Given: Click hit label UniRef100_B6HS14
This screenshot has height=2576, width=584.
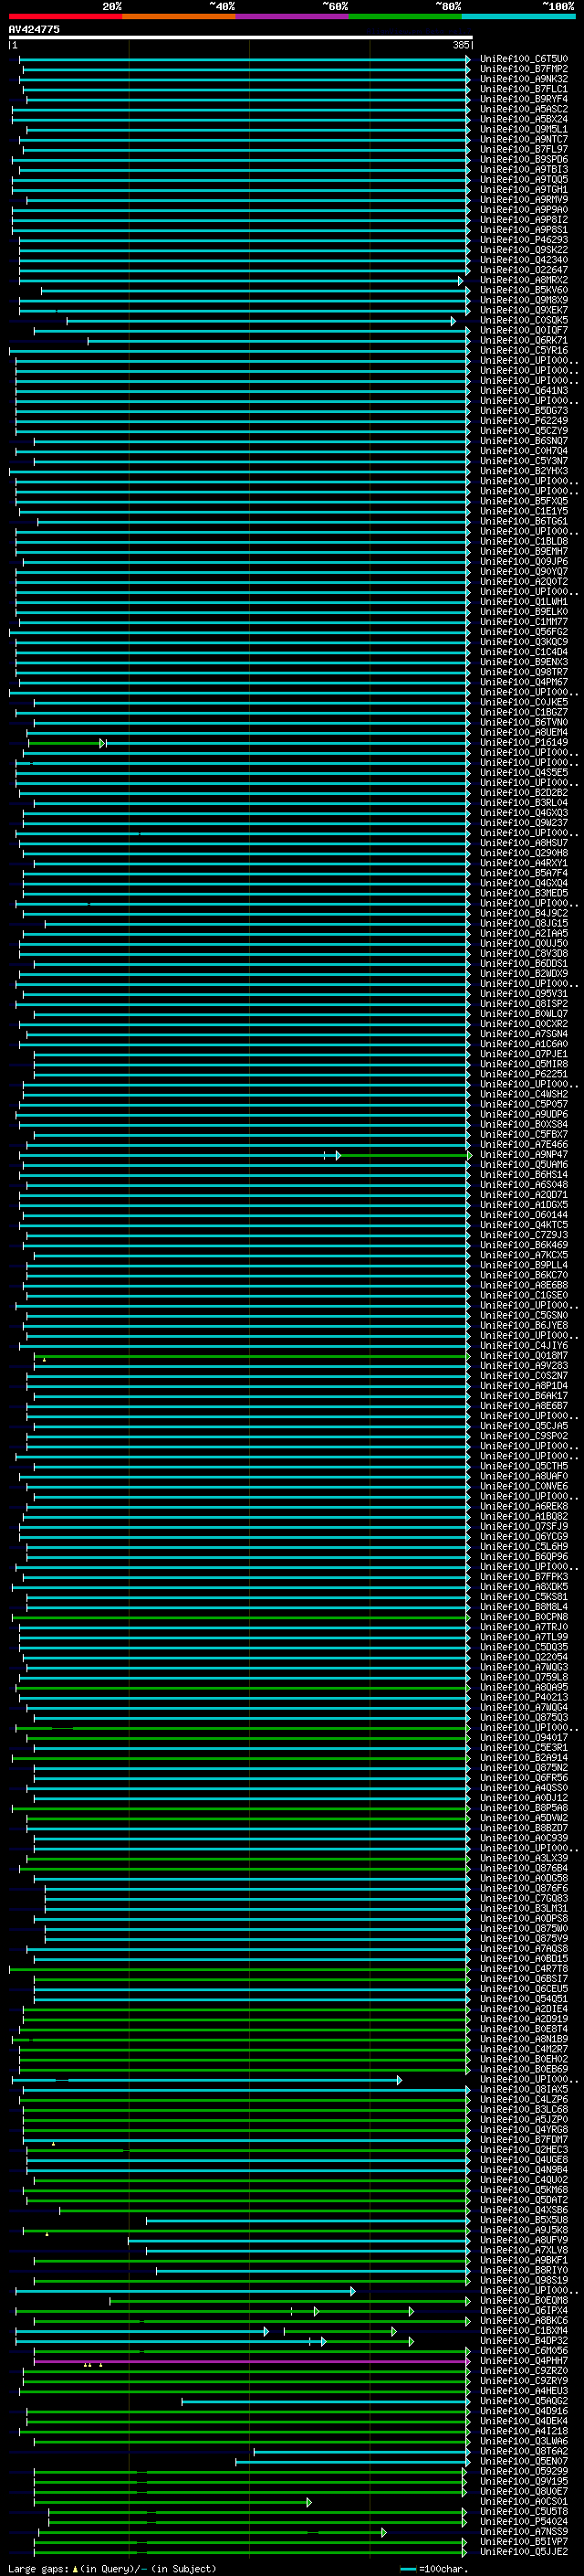Looking at the screenshot, I should 524,1175.
